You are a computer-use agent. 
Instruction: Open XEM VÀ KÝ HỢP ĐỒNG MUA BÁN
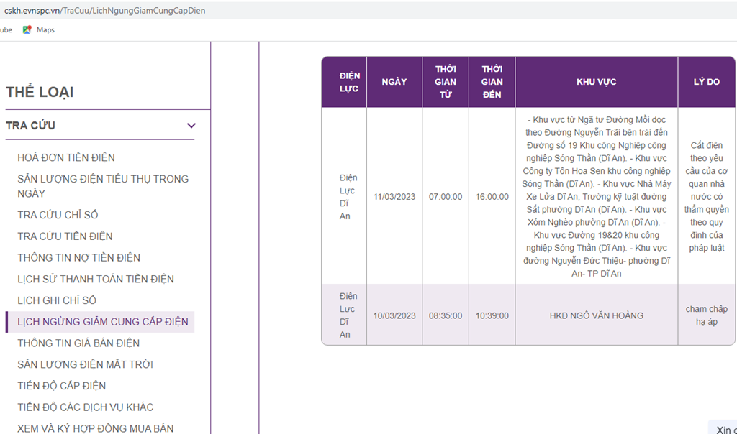pos(96,428)
